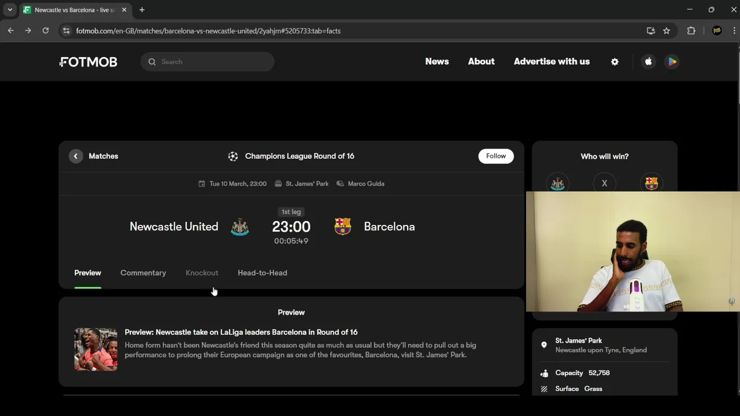Vote draw X in Who will win poll
Screen dimensions: 740x416
point(605,184)
